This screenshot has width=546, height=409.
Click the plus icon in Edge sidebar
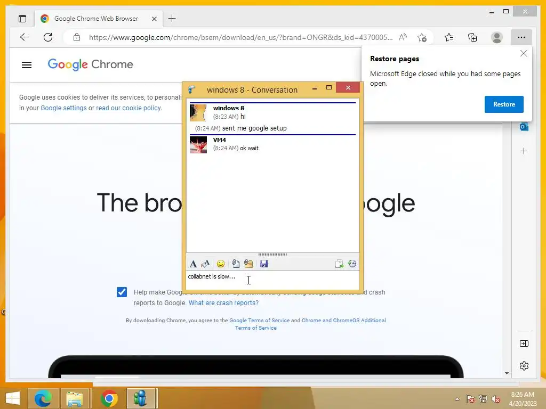(x=524, y=151)
